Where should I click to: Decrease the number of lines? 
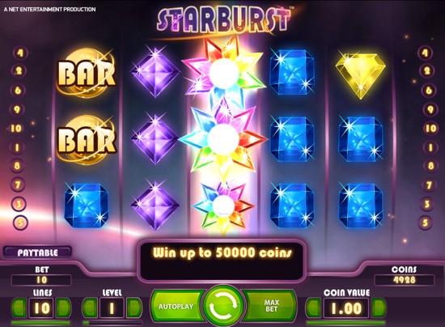coord(19,308)
